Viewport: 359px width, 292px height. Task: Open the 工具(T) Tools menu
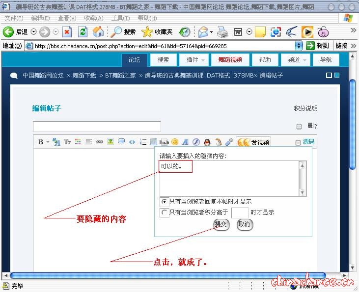[120, 18]
